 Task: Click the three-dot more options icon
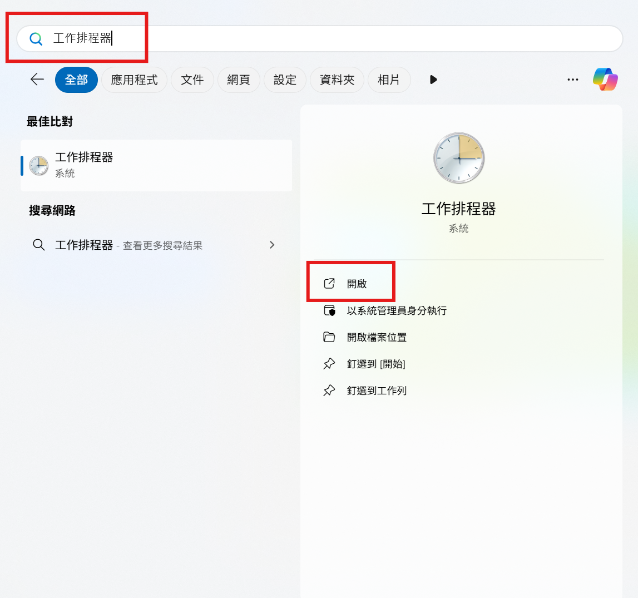tap(573, 80)
